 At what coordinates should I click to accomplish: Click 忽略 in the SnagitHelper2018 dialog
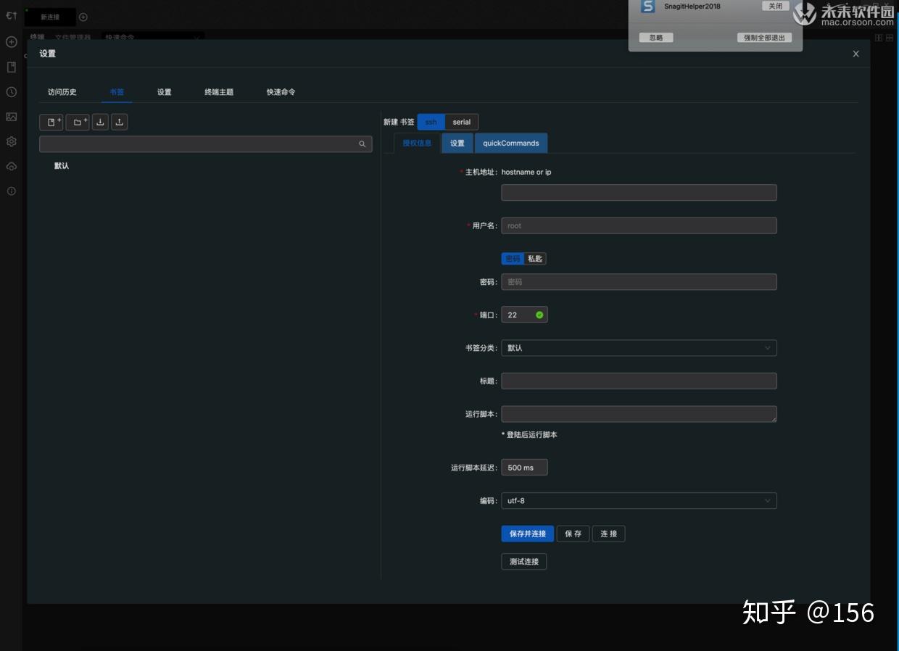(656, 38)
